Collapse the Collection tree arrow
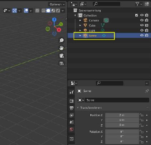 pyautogui.click(x=75, y=15)
